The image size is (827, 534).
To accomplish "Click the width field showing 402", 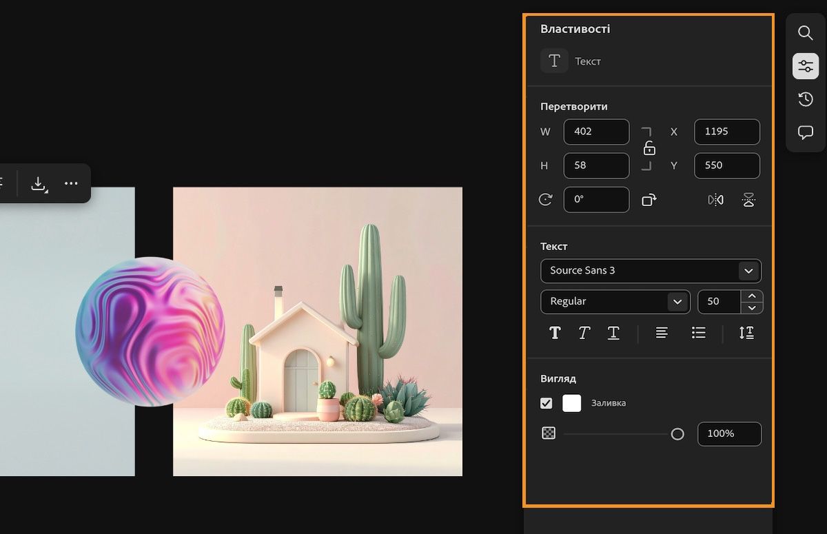I will click(x=596, y=132).
